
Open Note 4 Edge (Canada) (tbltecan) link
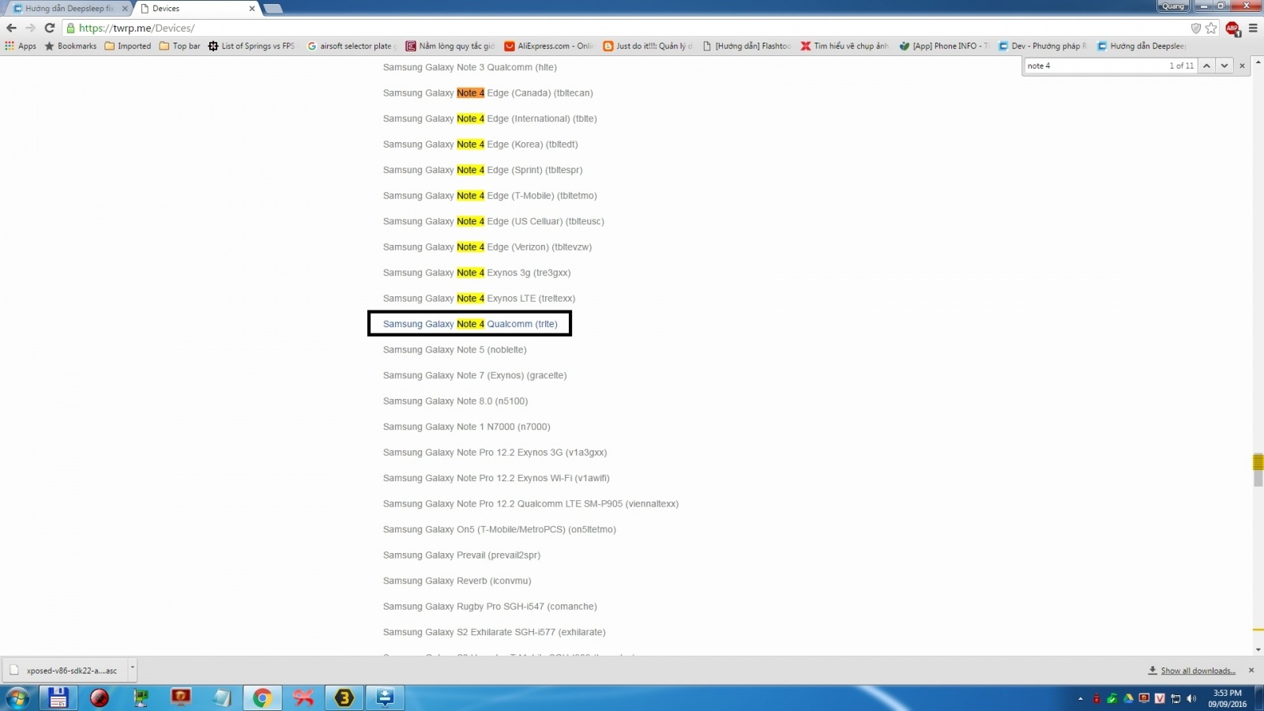pyautogui.click(x=487, y=93)
